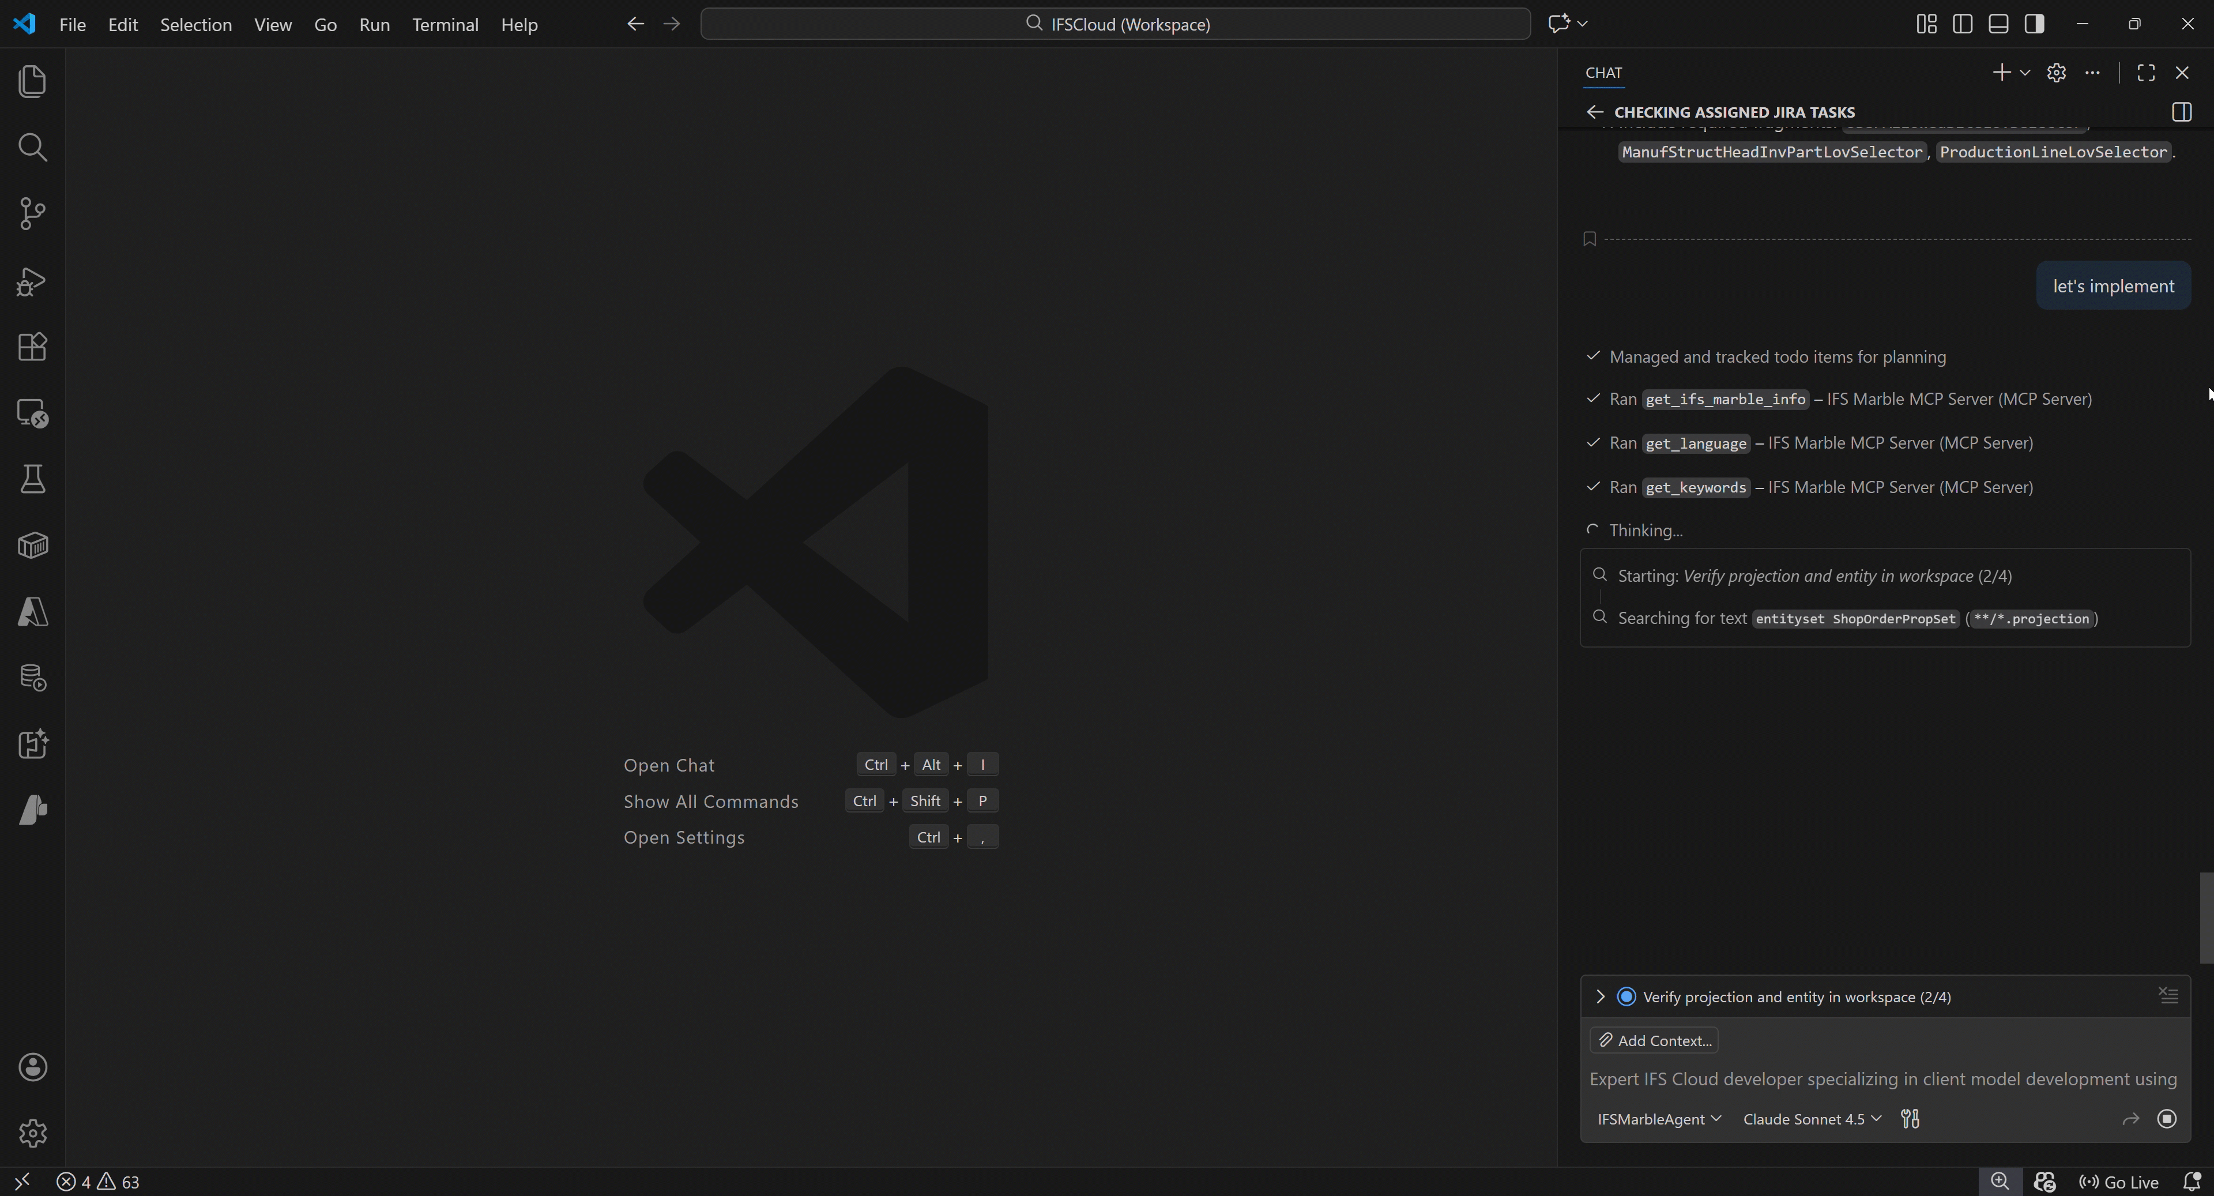Click the remote window status bar icon
The width and height of the screenshot is (2214, 1196).
22,1182
